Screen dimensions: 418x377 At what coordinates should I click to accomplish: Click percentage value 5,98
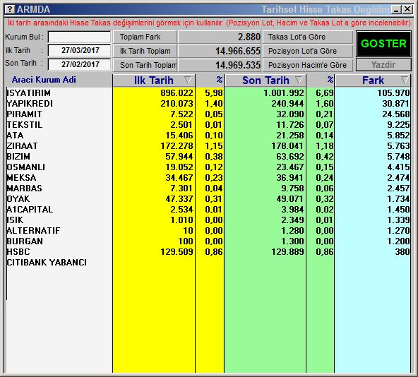coord(213,93)
